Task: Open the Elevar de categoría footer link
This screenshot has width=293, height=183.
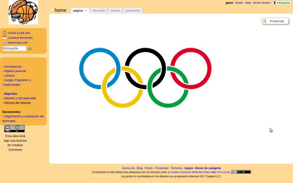Action: [x=208, y=168]
